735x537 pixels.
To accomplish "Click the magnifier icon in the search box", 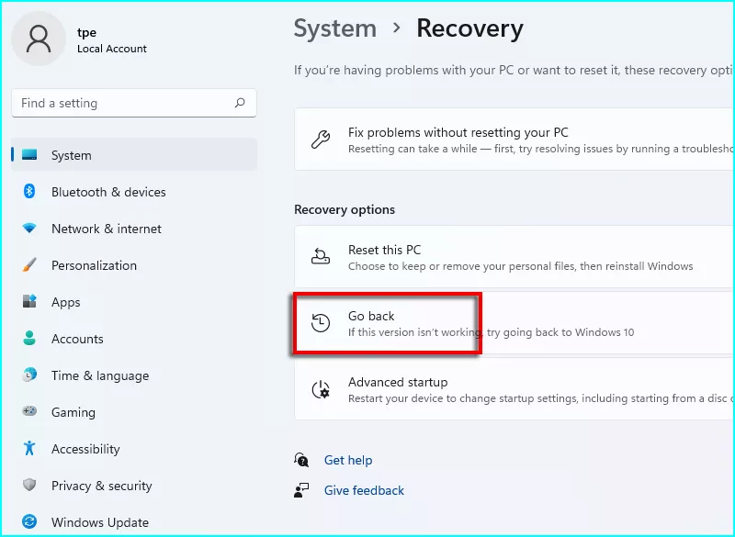I will (x=240, y=103).
